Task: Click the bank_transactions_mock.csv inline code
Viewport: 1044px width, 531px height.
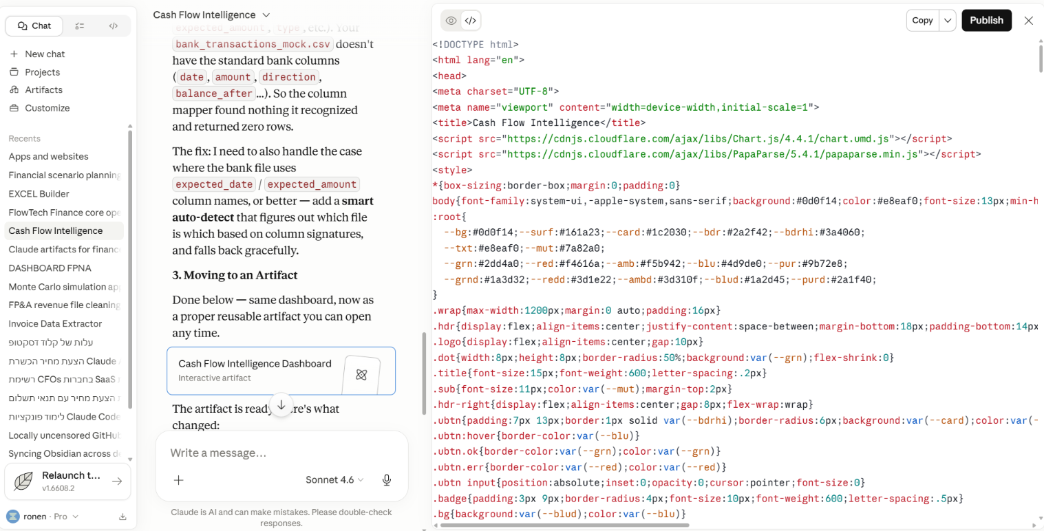Action: (x=253, y=44)
